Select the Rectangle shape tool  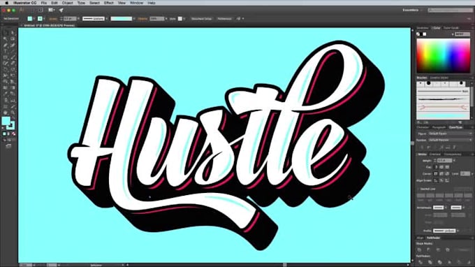click(6, 57)
